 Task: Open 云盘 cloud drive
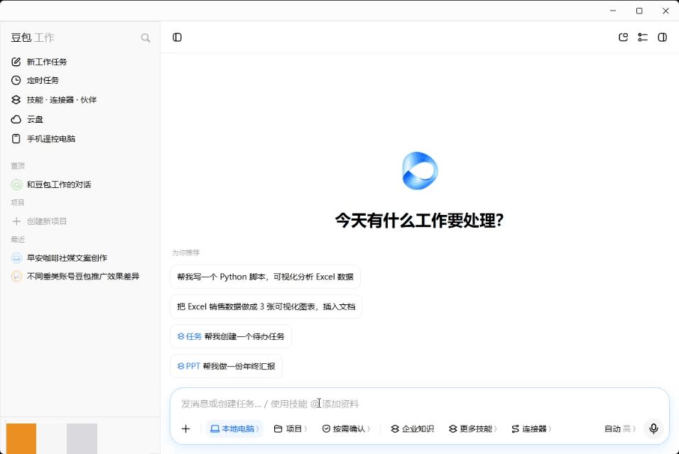[35, 119]
